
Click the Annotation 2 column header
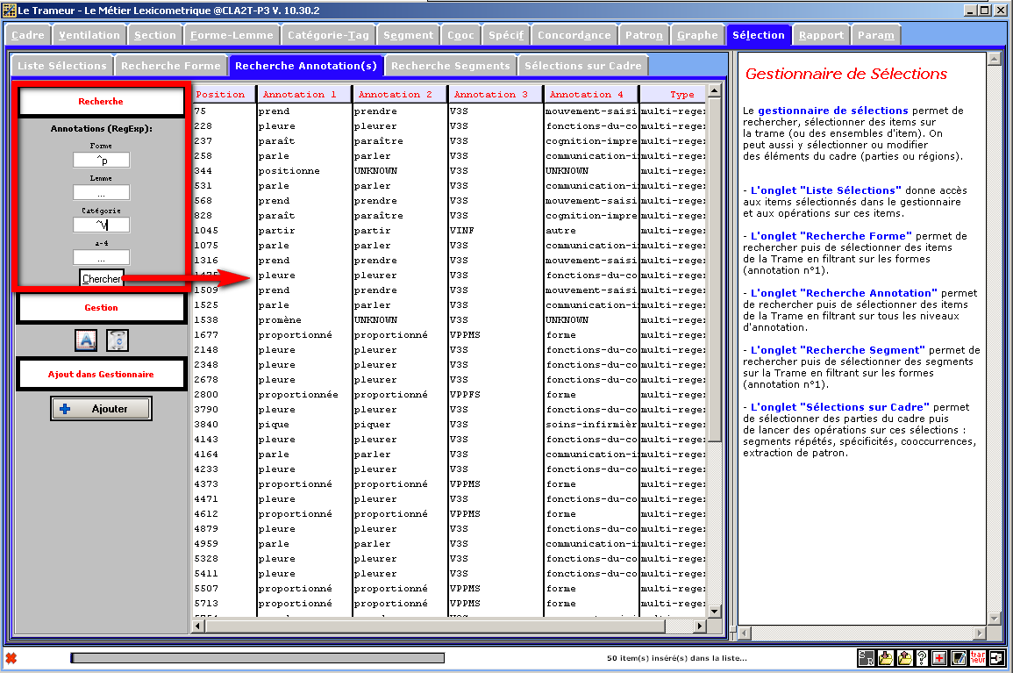click(x=399, y=95)
